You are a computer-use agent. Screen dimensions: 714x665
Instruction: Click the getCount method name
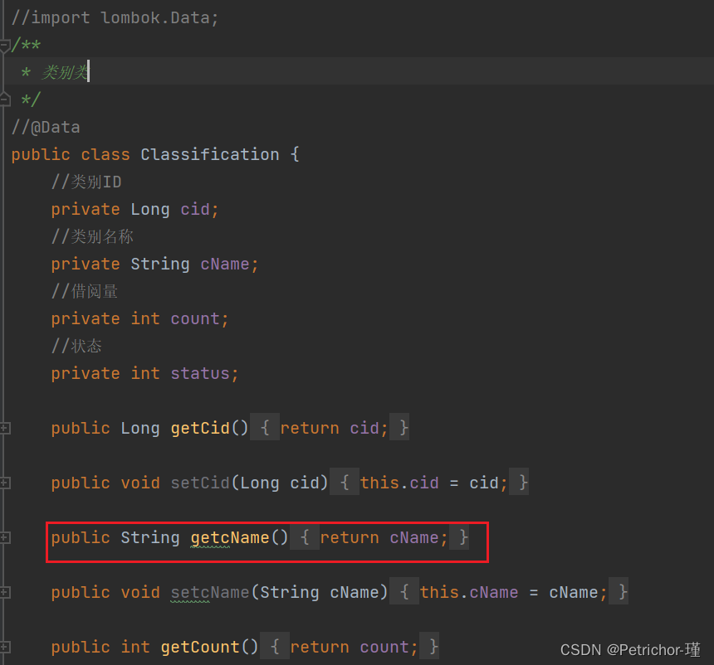click(200, 647)
